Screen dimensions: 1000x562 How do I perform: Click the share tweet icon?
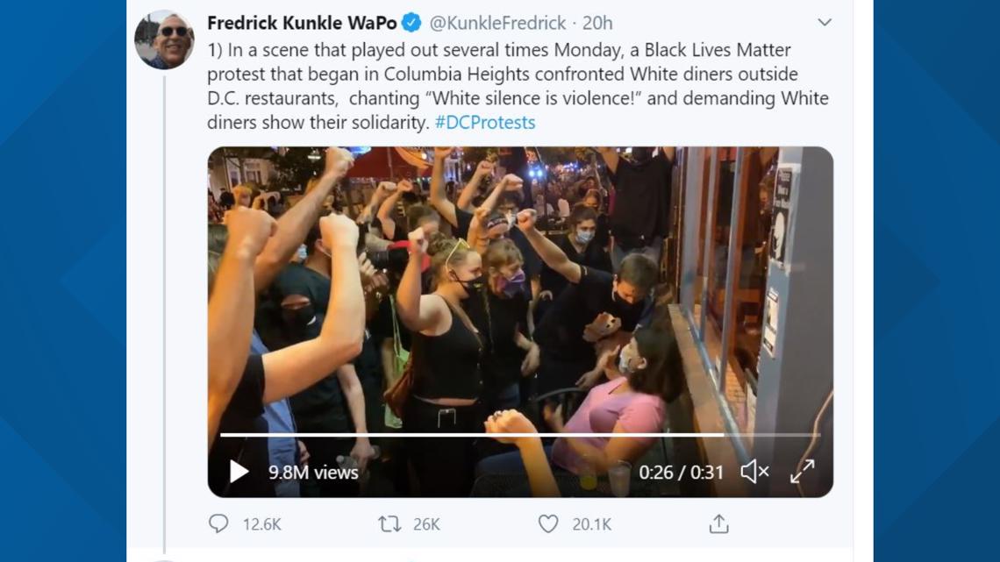click(x=718, y=524)
